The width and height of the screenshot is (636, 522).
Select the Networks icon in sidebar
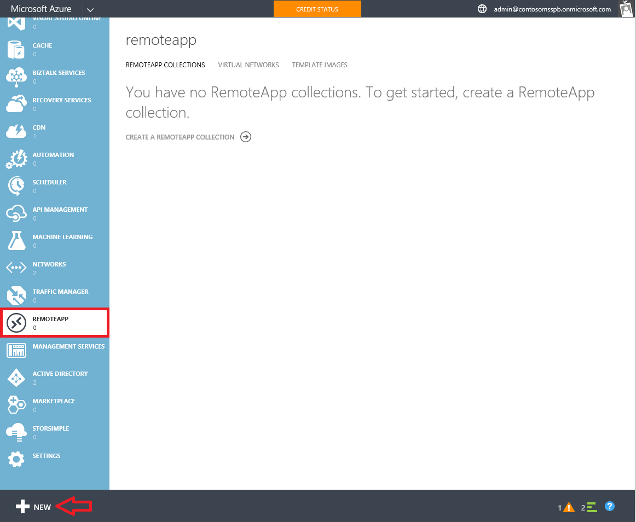tap(16, 268)
